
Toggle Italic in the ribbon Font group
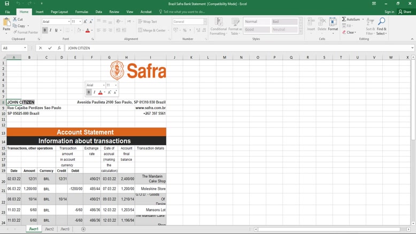pyautogui.click(x=51, y=30)
